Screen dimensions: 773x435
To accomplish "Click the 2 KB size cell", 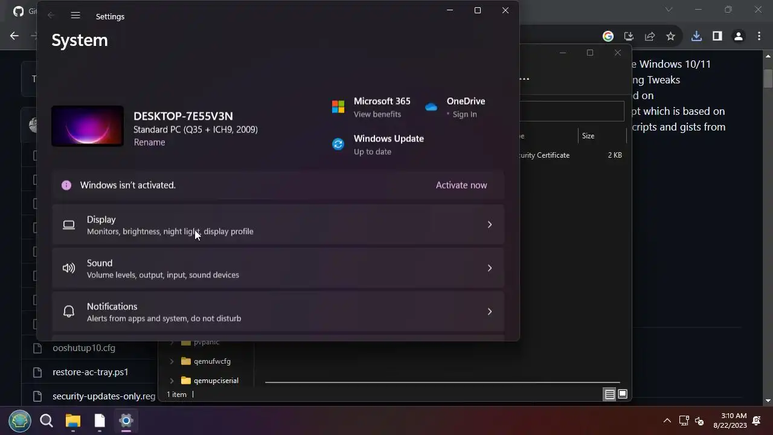I will [x=615, y=155].
